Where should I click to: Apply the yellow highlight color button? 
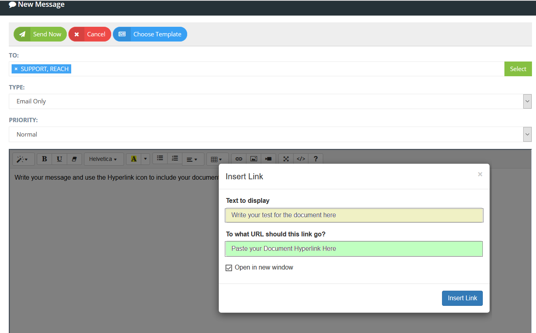click(134, 159)
